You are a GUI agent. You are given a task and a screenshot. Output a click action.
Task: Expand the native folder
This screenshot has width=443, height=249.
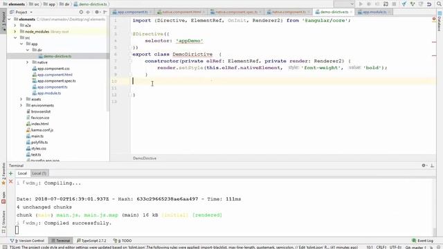click(28, 62)
